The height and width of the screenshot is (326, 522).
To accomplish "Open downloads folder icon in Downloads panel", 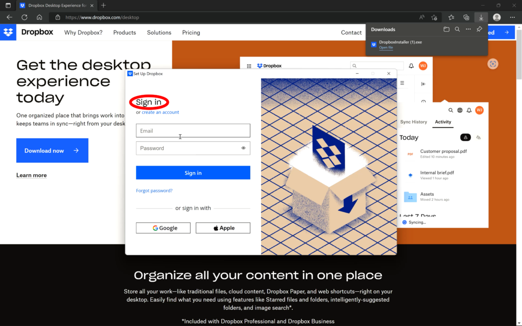I will [x=447, y=29].
